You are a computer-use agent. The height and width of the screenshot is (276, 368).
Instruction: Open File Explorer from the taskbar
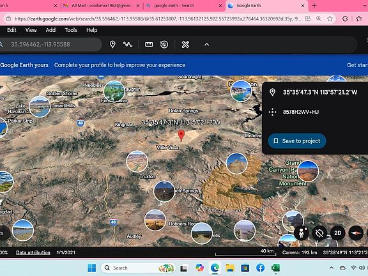(230, 268)
